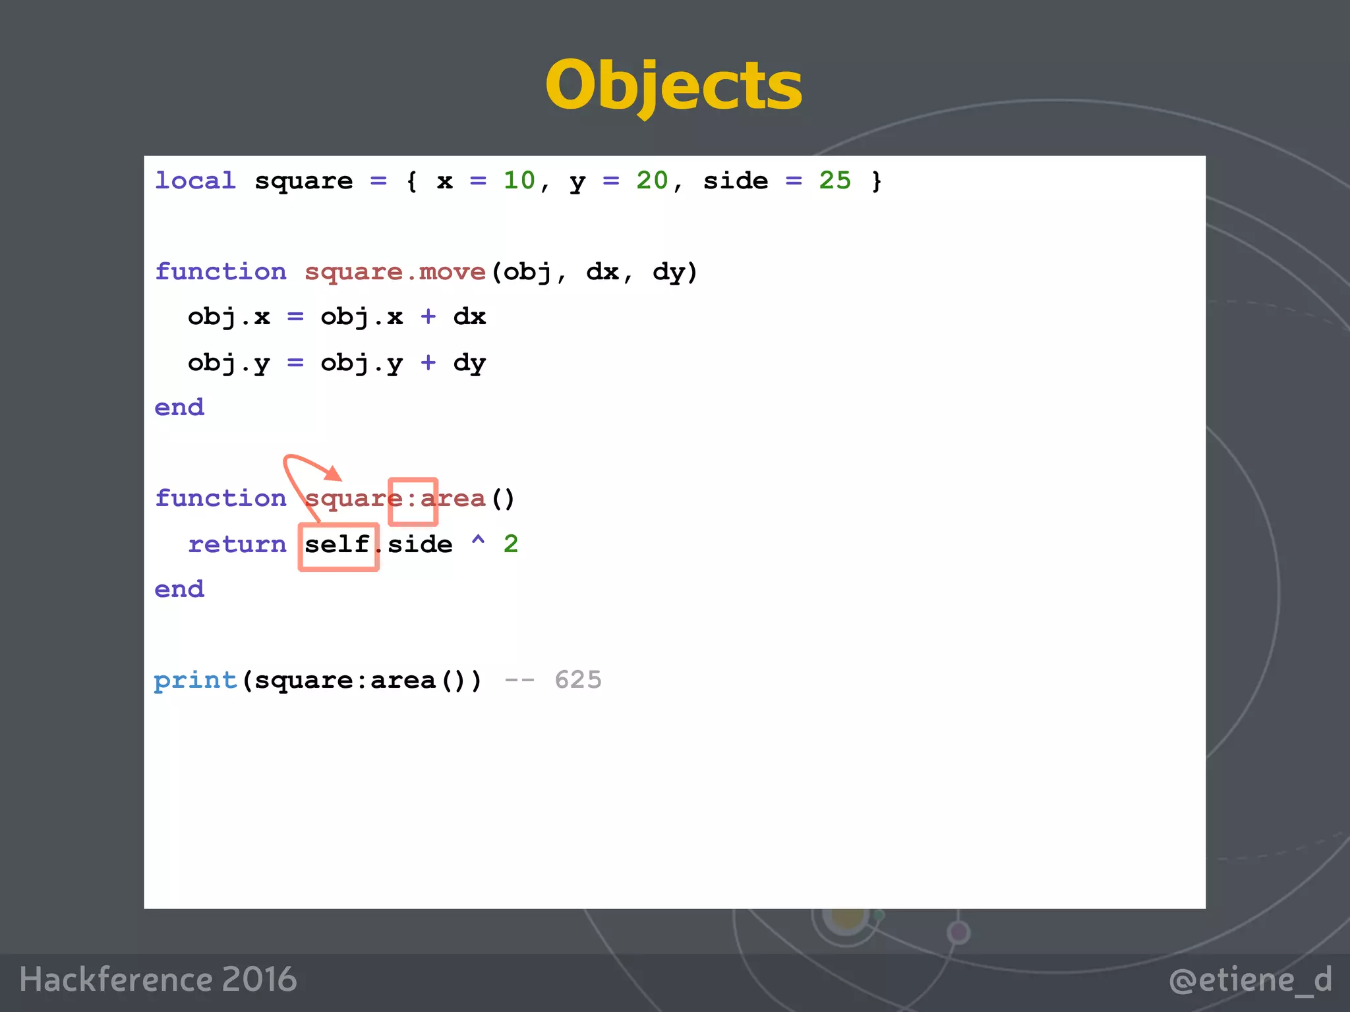Click the number 25 for side
Screen dimensions: 1350x1012
835,181
